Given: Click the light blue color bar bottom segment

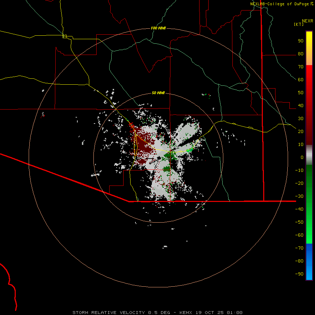Looking at the screenshot, I should (x=309, y=274).
